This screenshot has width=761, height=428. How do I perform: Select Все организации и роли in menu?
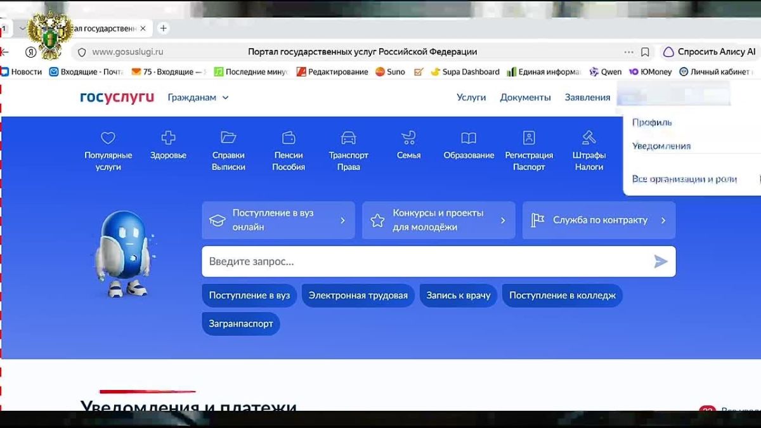coord(685,179)
